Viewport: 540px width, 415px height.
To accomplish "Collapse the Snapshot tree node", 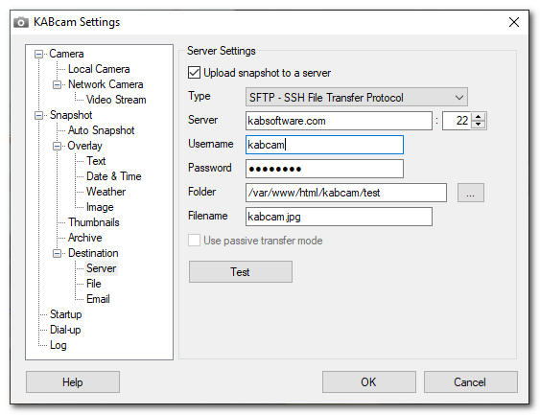I will 39,115.
